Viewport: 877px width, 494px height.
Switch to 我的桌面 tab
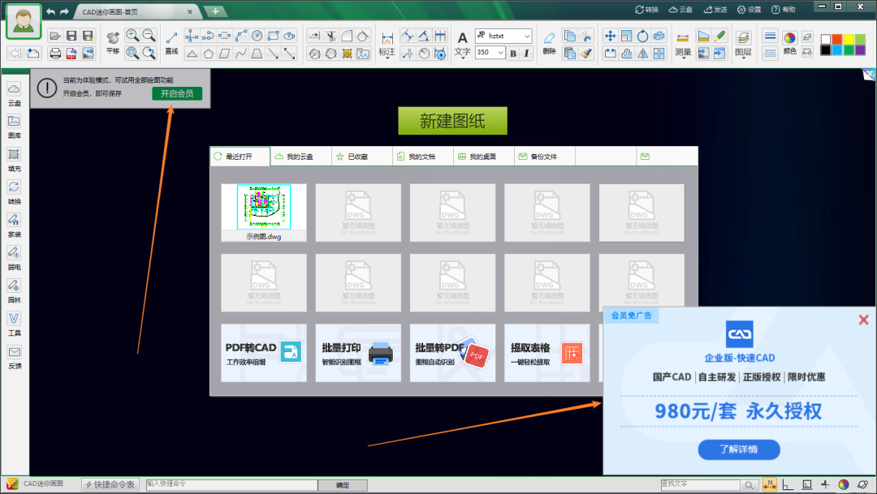(x=484, y=157)
